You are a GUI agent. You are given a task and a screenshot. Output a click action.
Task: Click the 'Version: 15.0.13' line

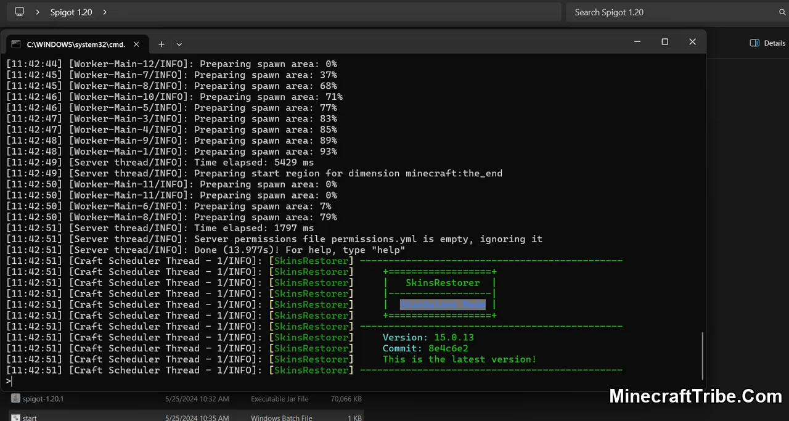[x=428, y=338]
